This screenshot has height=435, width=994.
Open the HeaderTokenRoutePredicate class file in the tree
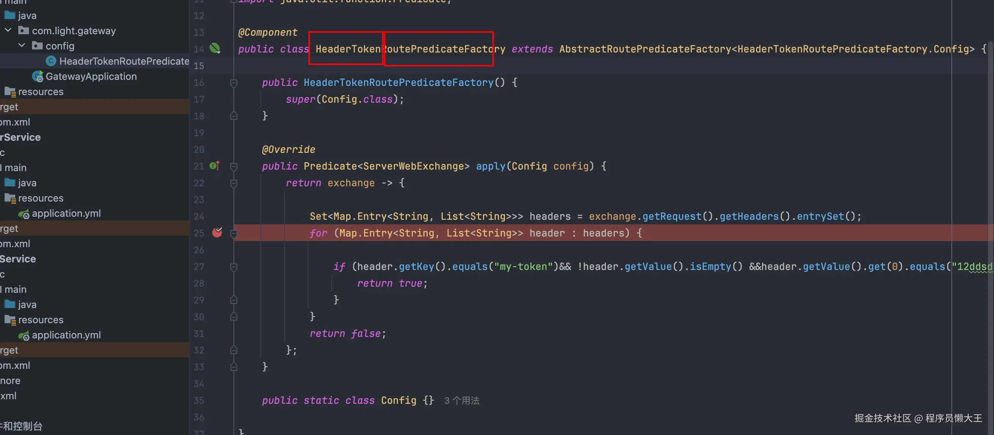(x=123, y=61)
